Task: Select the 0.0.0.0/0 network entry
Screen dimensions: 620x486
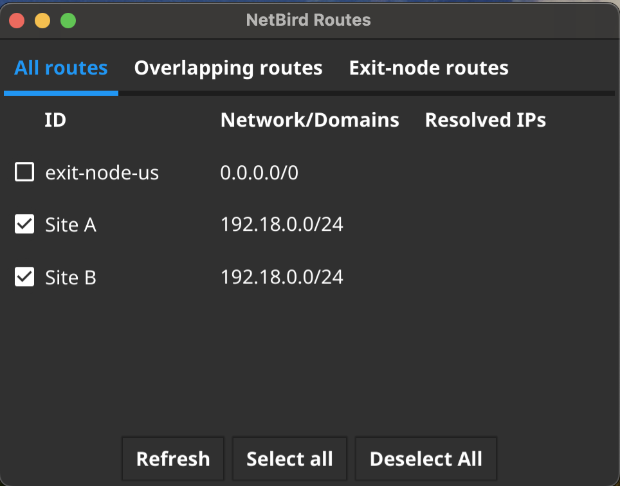Action: [x=259, y=173]
